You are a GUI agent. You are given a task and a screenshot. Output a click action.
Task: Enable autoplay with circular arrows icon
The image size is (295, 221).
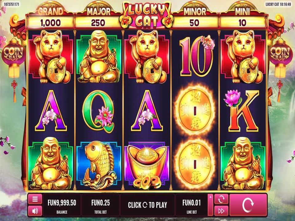click(x=221, y=199)
